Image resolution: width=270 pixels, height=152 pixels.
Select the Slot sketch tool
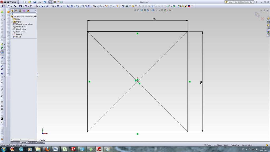(x=26, y=6)
